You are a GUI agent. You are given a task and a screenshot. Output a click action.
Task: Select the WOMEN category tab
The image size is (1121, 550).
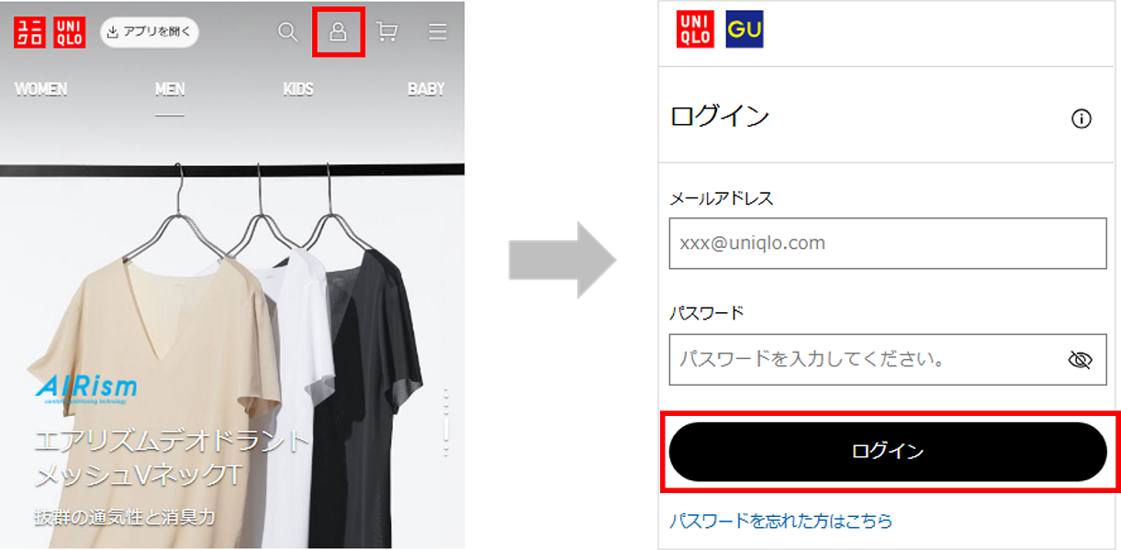pos(41,89)
